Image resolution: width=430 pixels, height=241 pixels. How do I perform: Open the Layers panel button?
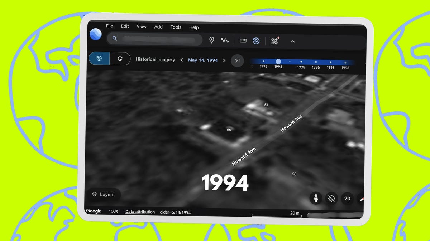click(104, 195)
